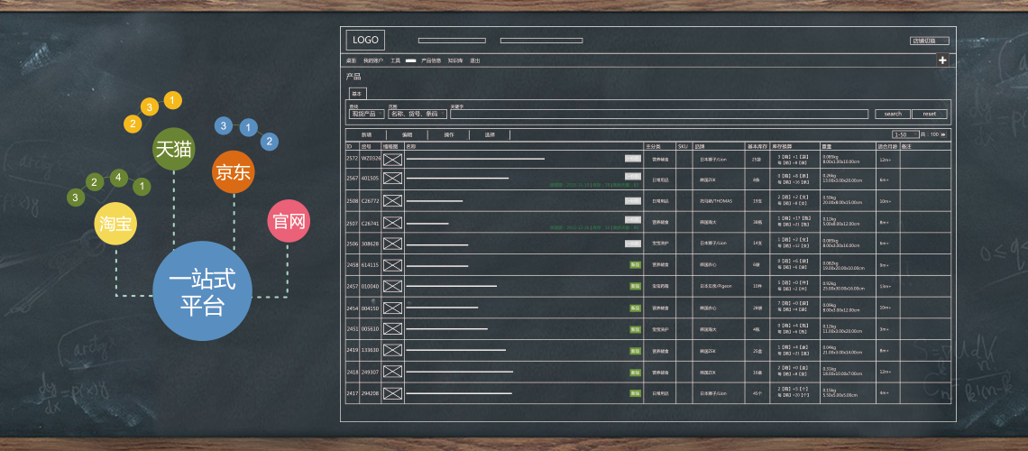This screenshot has width=1028, height=451.
Task: Open the 现货产品 search dropdown
Action: (x=366, y=114)
